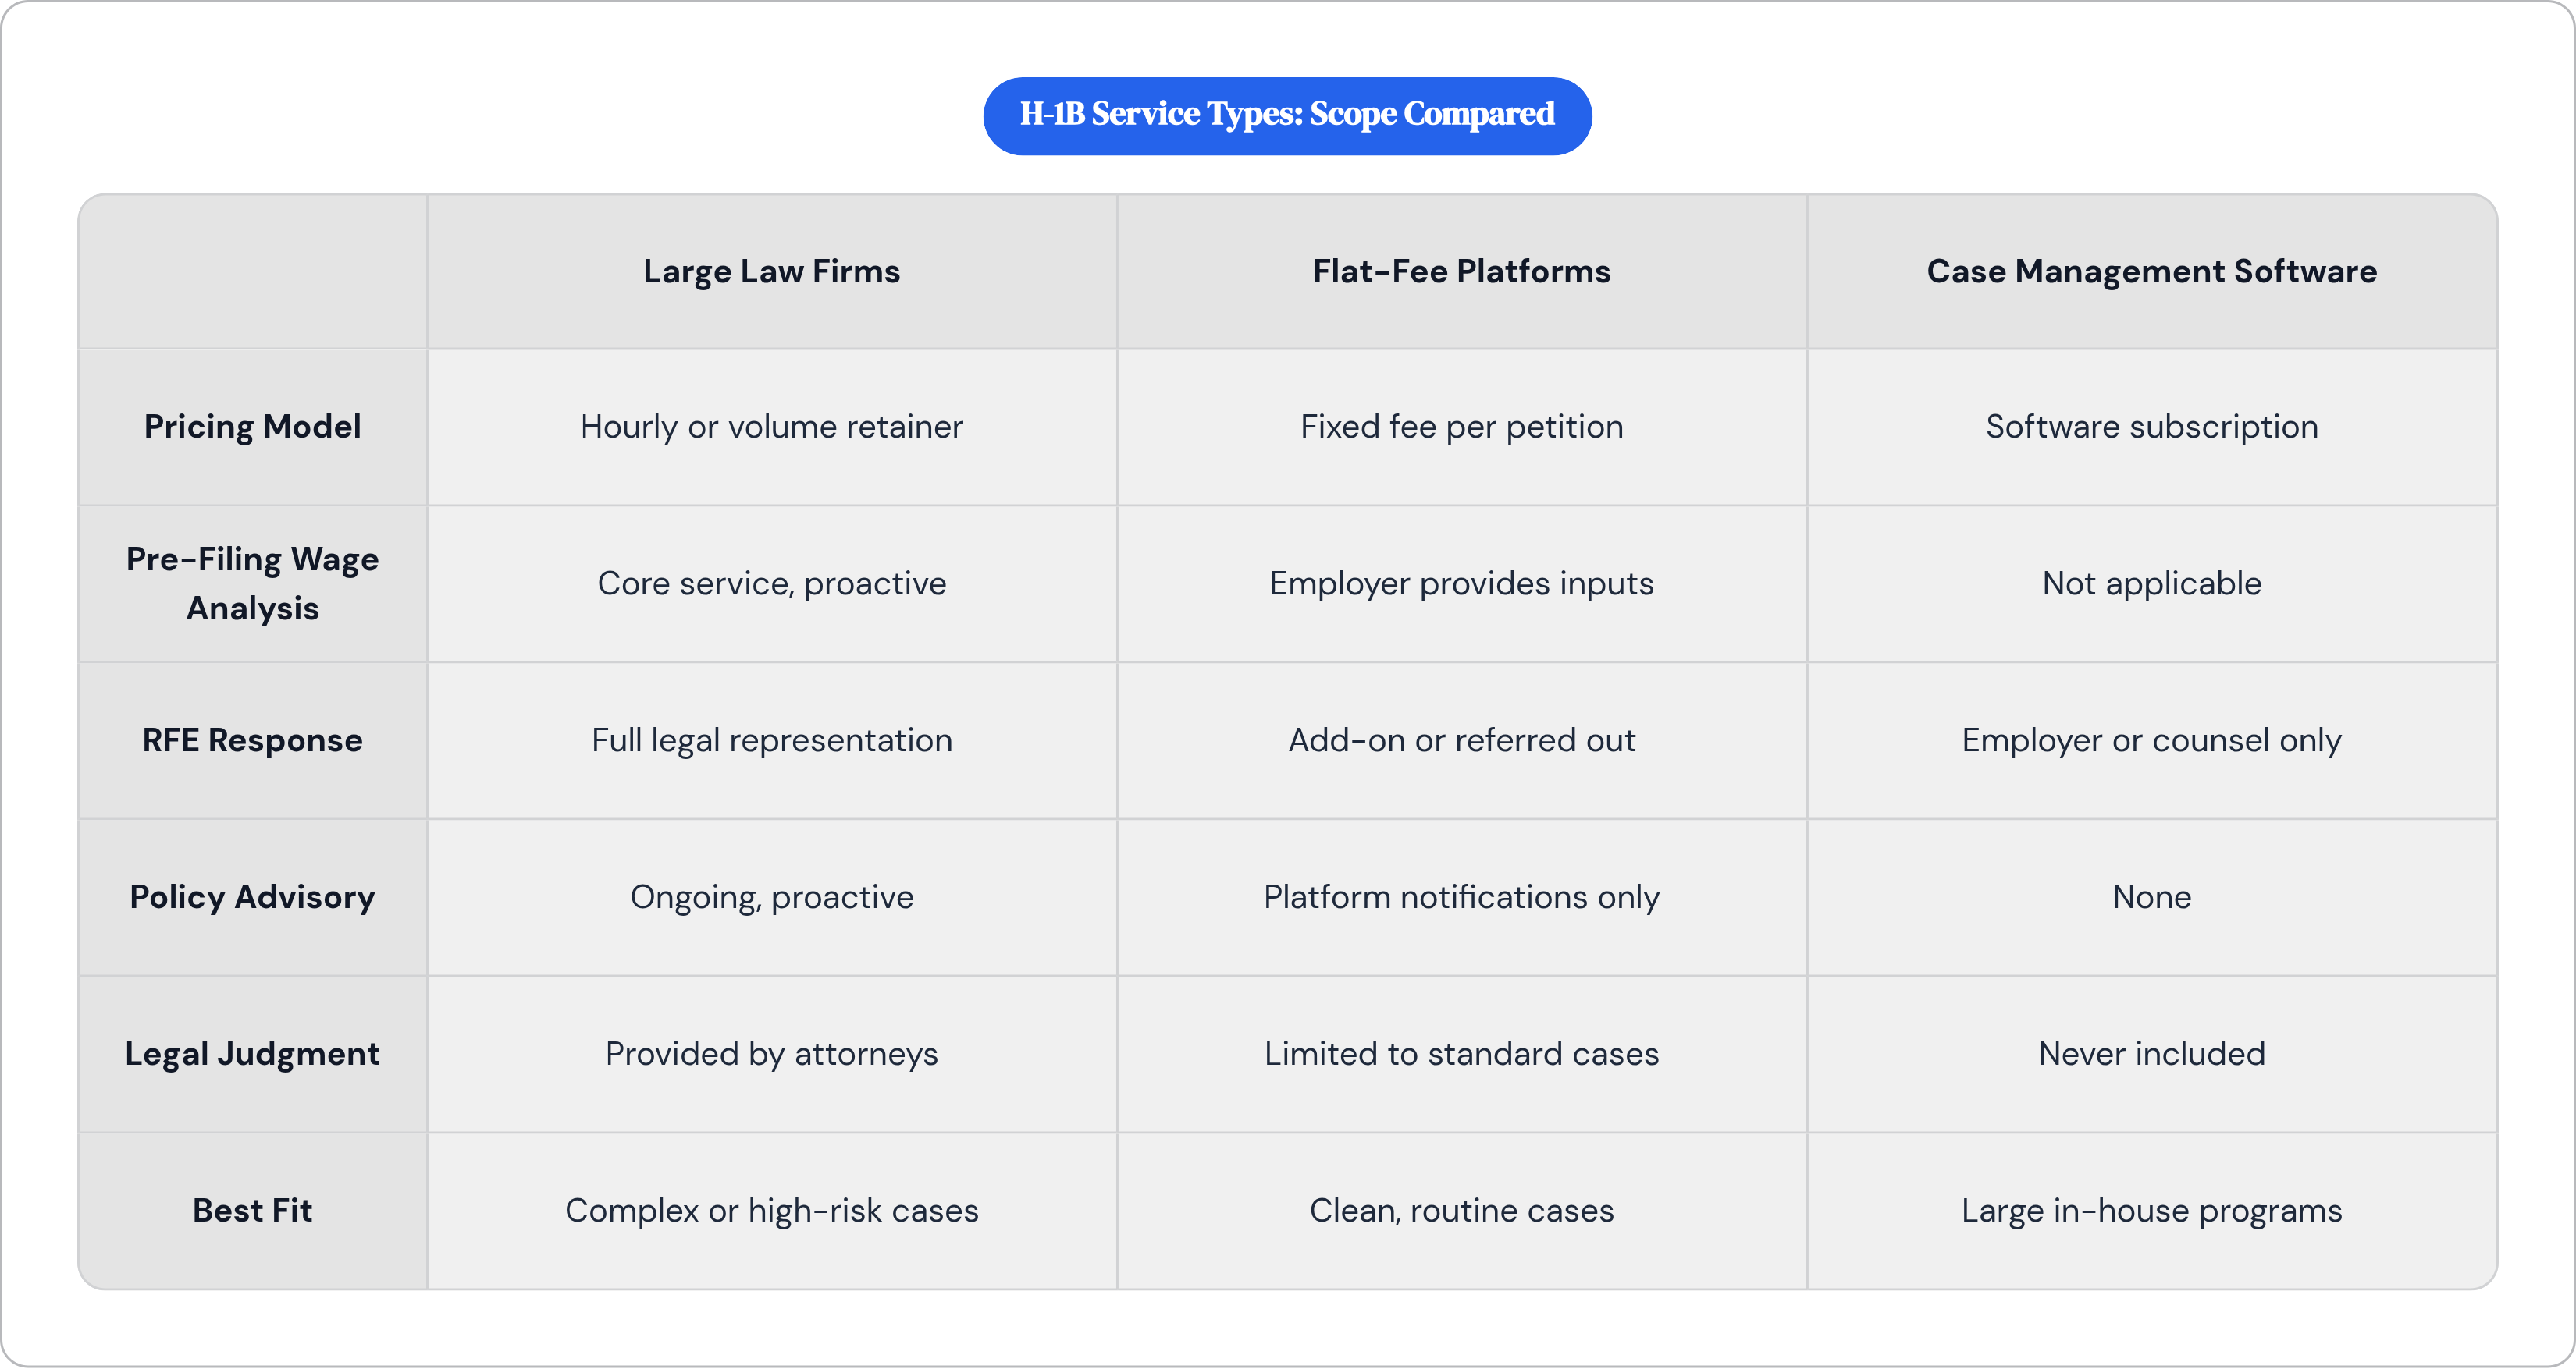This screenshot has width=2576, height=1369.
Task: Select the 'Ongoing, proactive' cell
Action: (772, 897)
